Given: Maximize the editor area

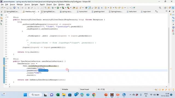Looking at the screenshot, I should tap(170, 11).
